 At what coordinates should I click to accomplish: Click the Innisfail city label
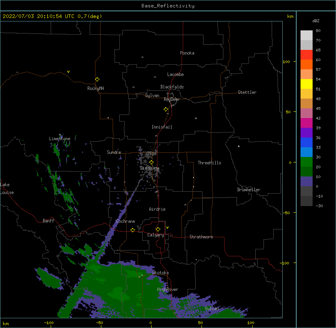pyautogui.click(x=162, y=127)
